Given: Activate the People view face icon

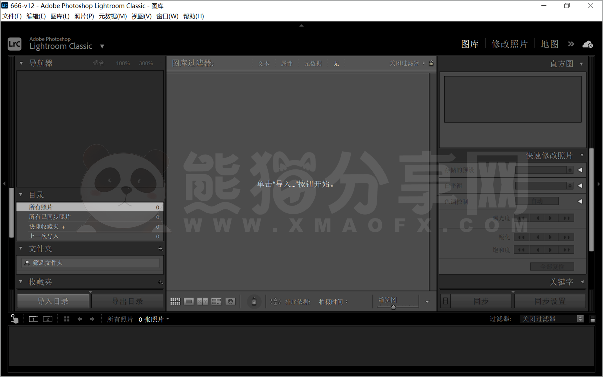Looking at the screenshot, I should [x=230, y=301].
